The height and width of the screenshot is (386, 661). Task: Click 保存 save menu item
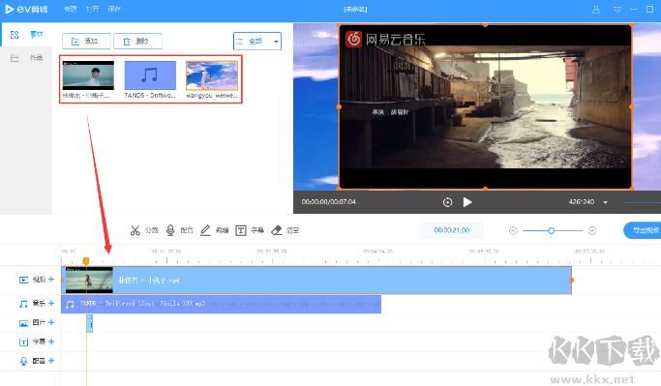(x=114, y=9)
